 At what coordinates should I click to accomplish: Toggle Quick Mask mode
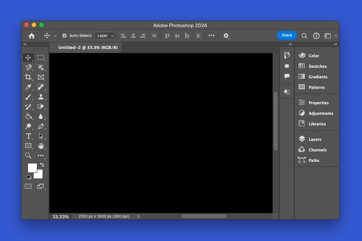pos(28,186)
